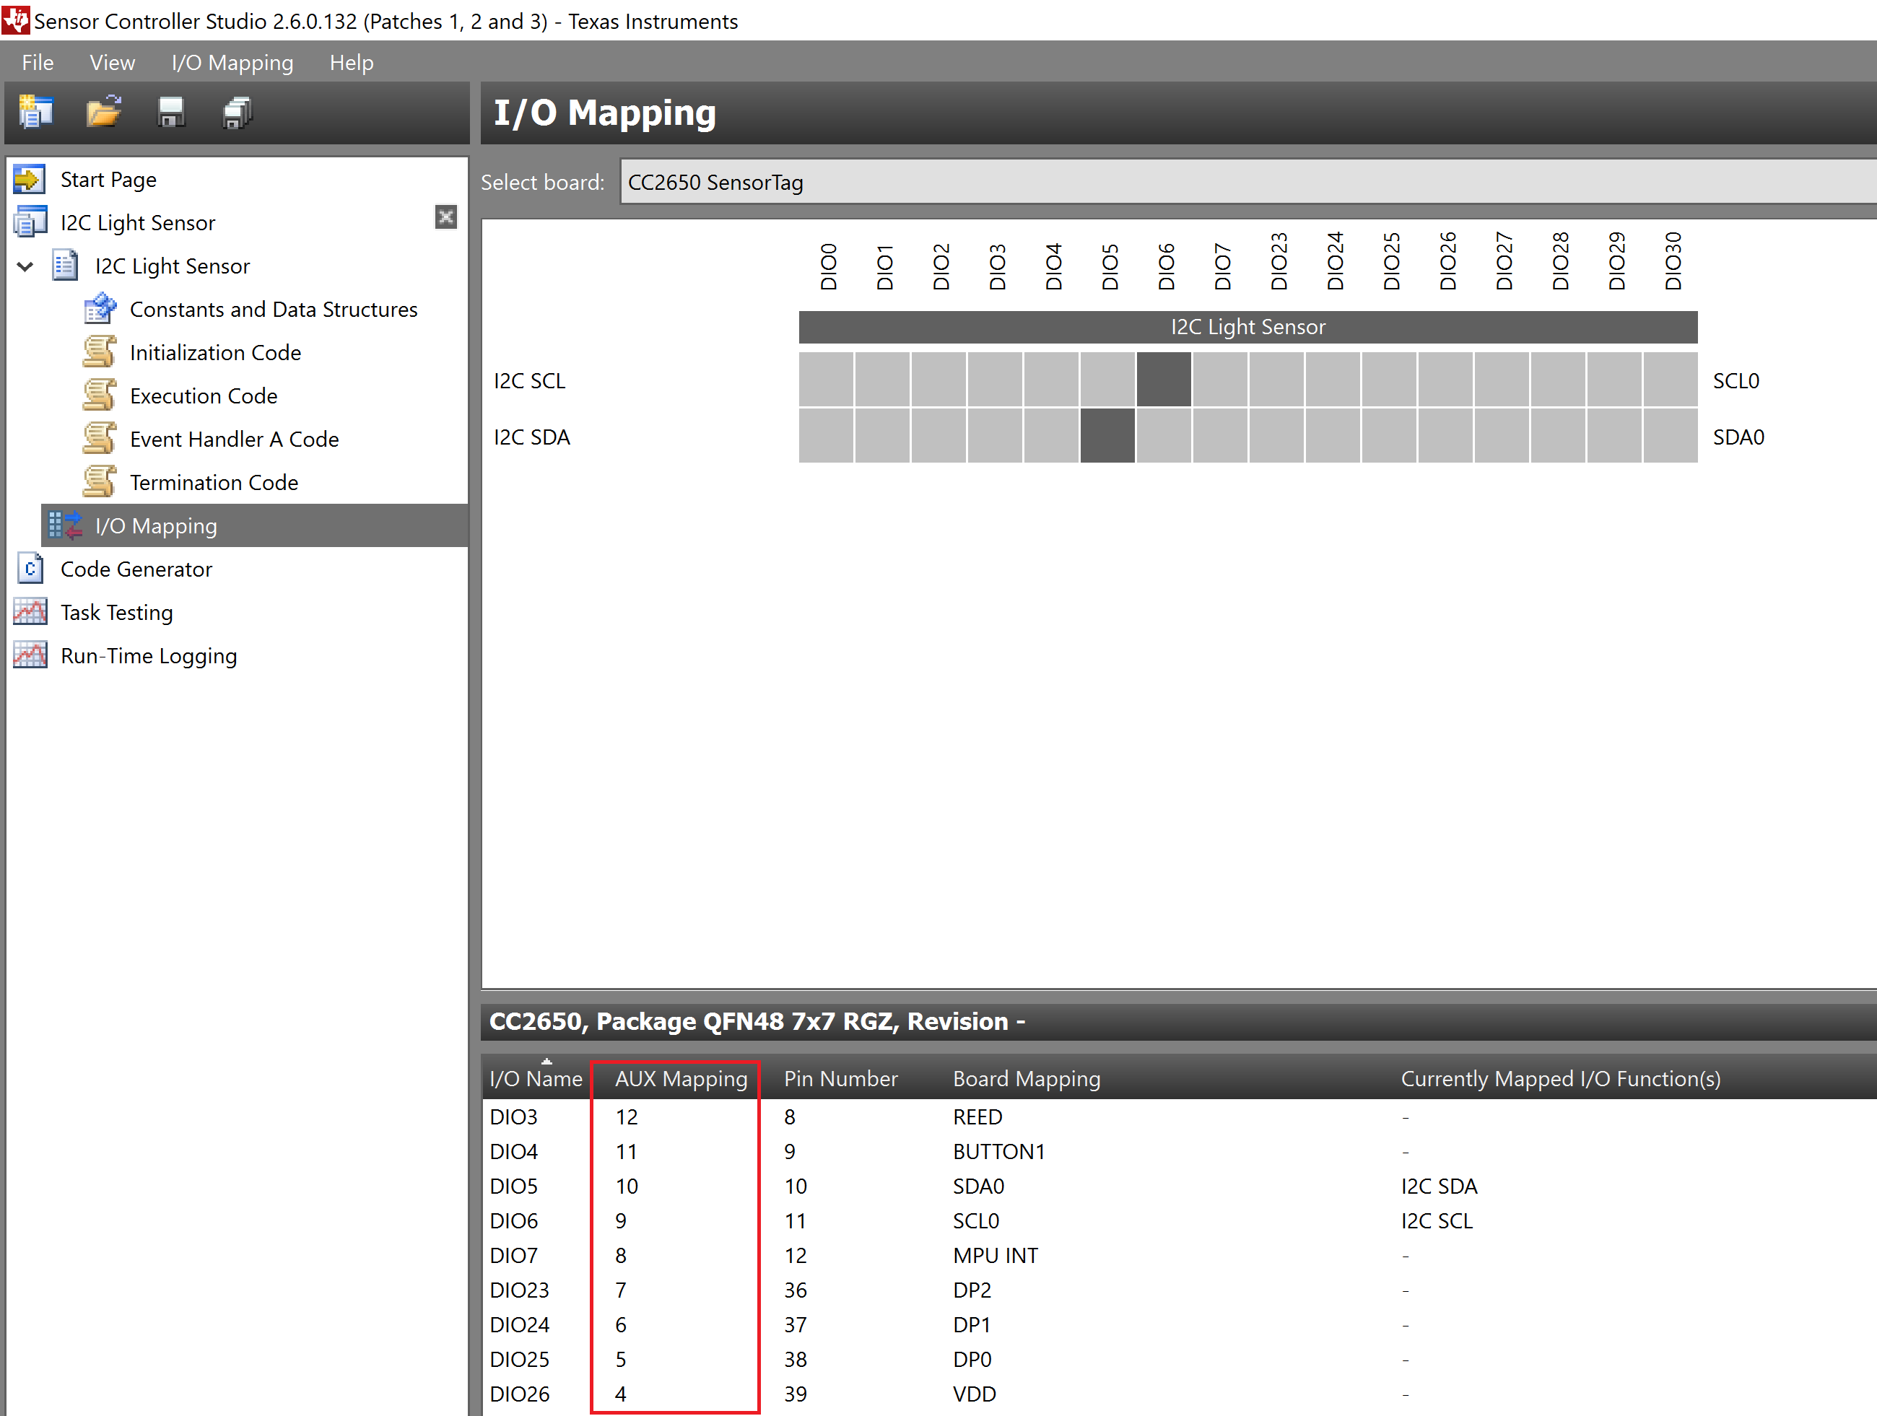Sort table by Board Mapping header
The height and width of the screenshot is (1416, 1877).
click(1026, 1079)
